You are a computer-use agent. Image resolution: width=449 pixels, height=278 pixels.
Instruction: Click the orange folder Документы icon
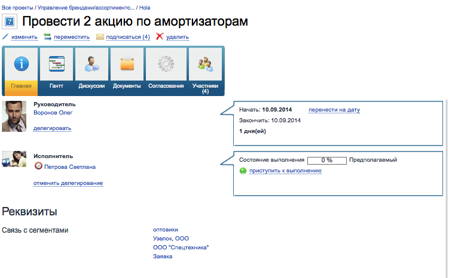(x=127, y=64)
